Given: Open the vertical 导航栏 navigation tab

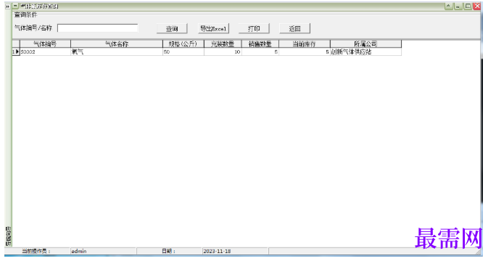Looking at the screenshot, I should tap(8, 236).
